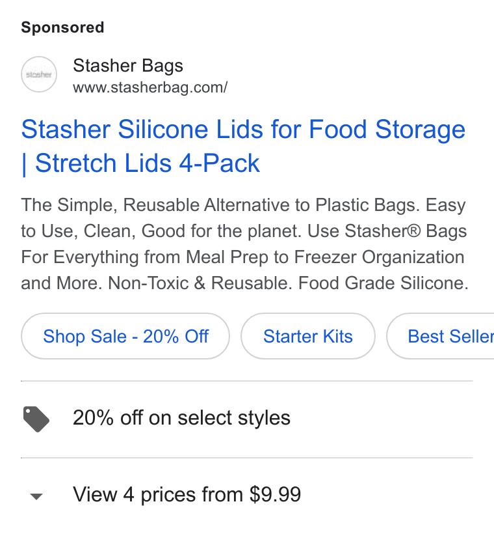The height and width of the screenshot is (534, 494).
Task: Click the price tag icon
Action: (36, 419)
